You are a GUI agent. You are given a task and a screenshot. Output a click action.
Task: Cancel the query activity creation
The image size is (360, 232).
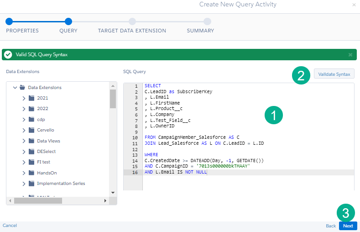point(10,226)
